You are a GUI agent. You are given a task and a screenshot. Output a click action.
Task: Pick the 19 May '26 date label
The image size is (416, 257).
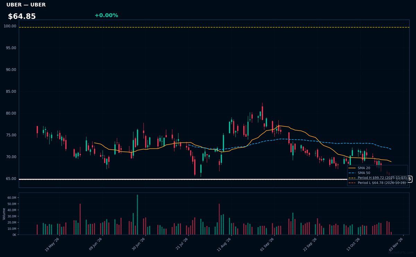(x=52, y=244)
